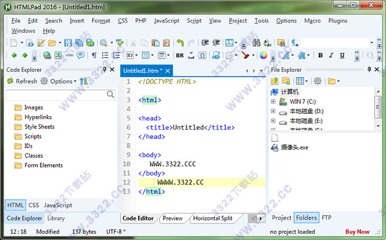Click the Code Explorer search field
Screen dimensions: 386x240
pyautogui.click(x=61, y=95)
